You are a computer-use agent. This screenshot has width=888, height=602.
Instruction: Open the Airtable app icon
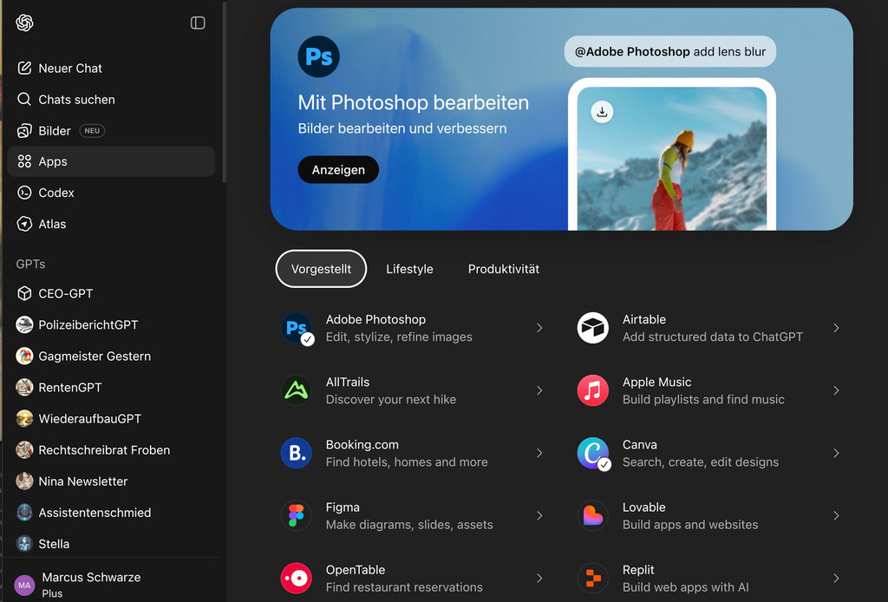pyautogui.click(x=593, y=329)
